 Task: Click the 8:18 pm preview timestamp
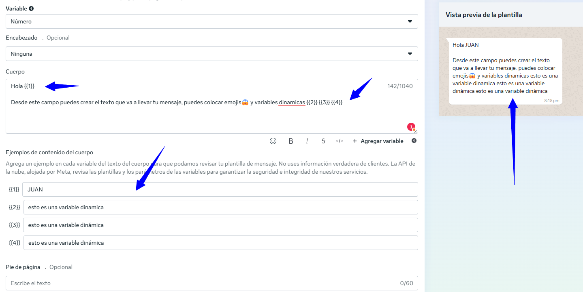[x=552, y=101]
